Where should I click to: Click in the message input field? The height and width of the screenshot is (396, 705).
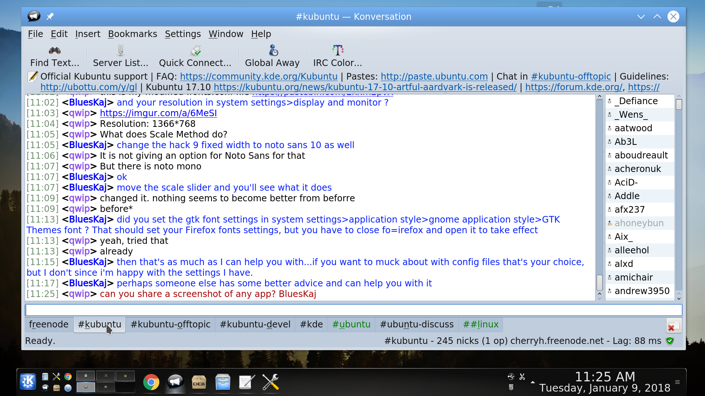[354, 310]
